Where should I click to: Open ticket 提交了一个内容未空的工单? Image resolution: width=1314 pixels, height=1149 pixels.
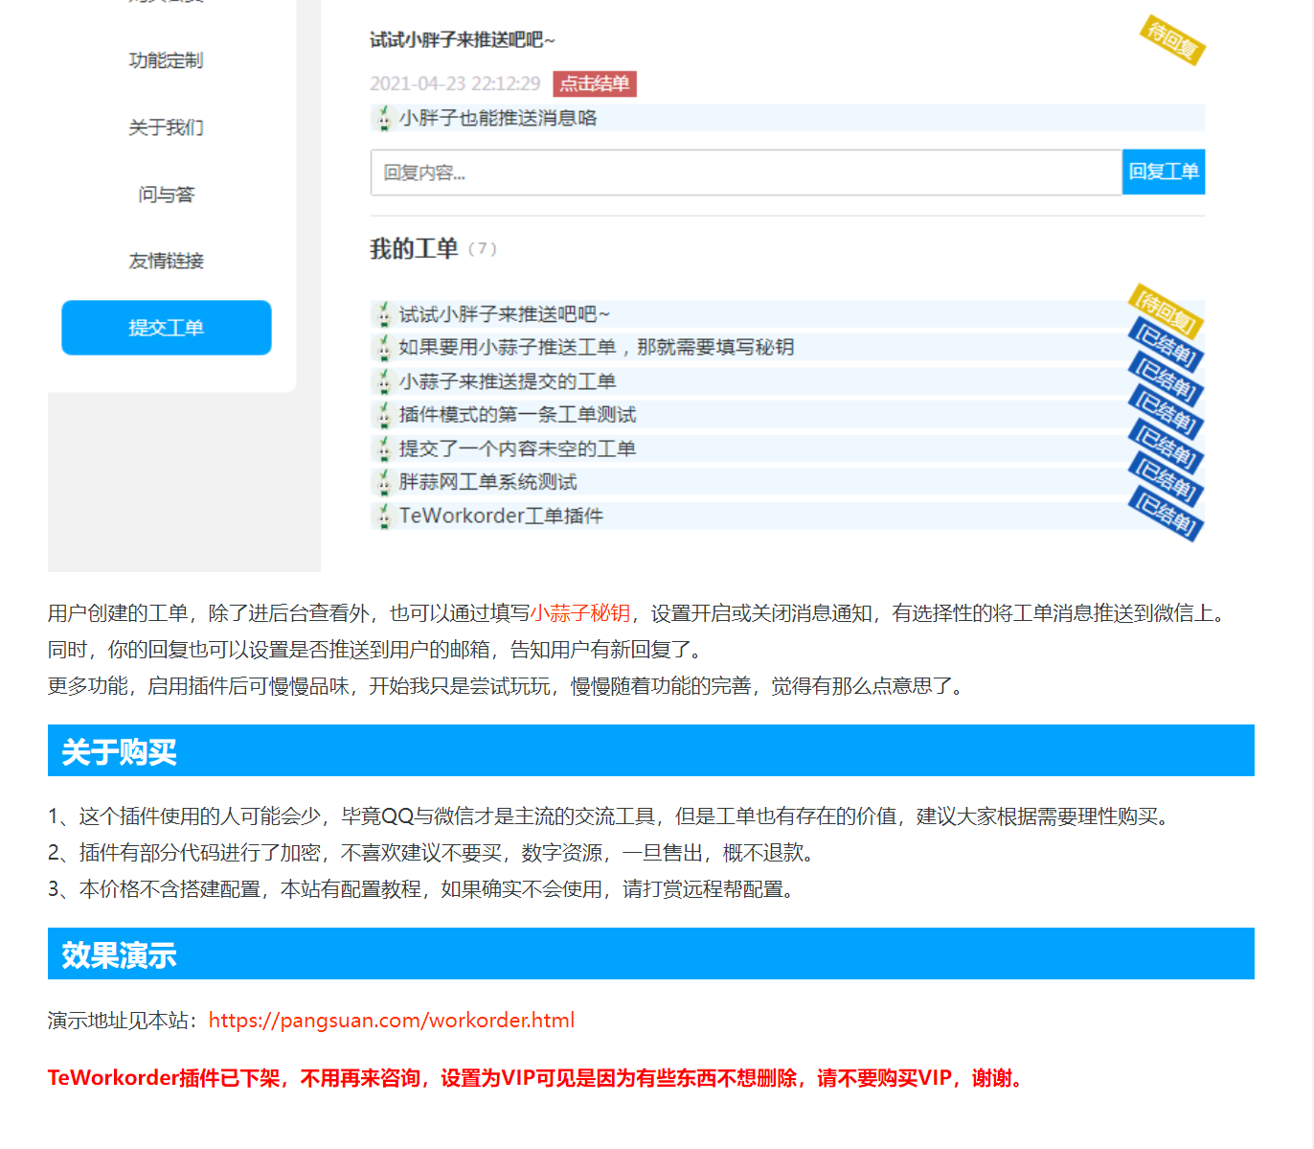click(x=517, y=448)
